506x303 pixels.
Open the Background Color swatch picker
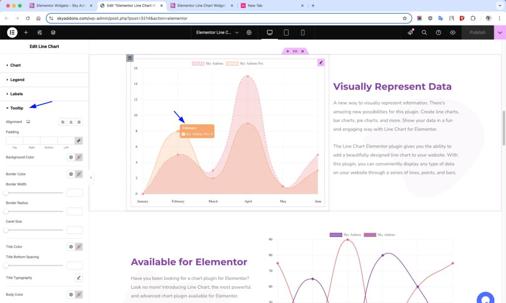tap(79, 157)
